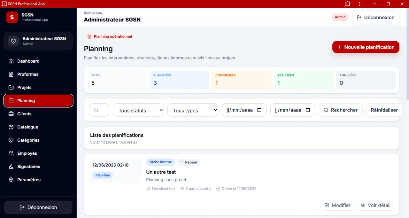Click the Proformas document icon
409x218 pixels.
(11, 74)
